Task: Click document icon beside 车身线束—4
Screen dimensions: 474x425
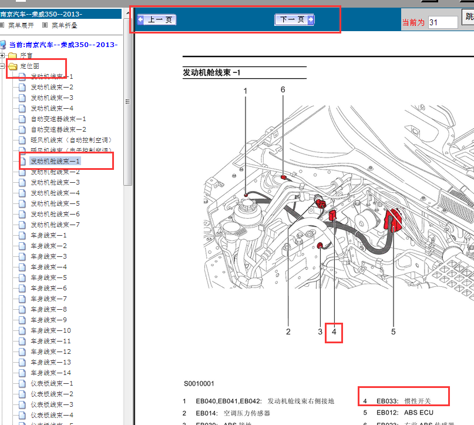Action: pyautogui.click(x=22, y=267)
